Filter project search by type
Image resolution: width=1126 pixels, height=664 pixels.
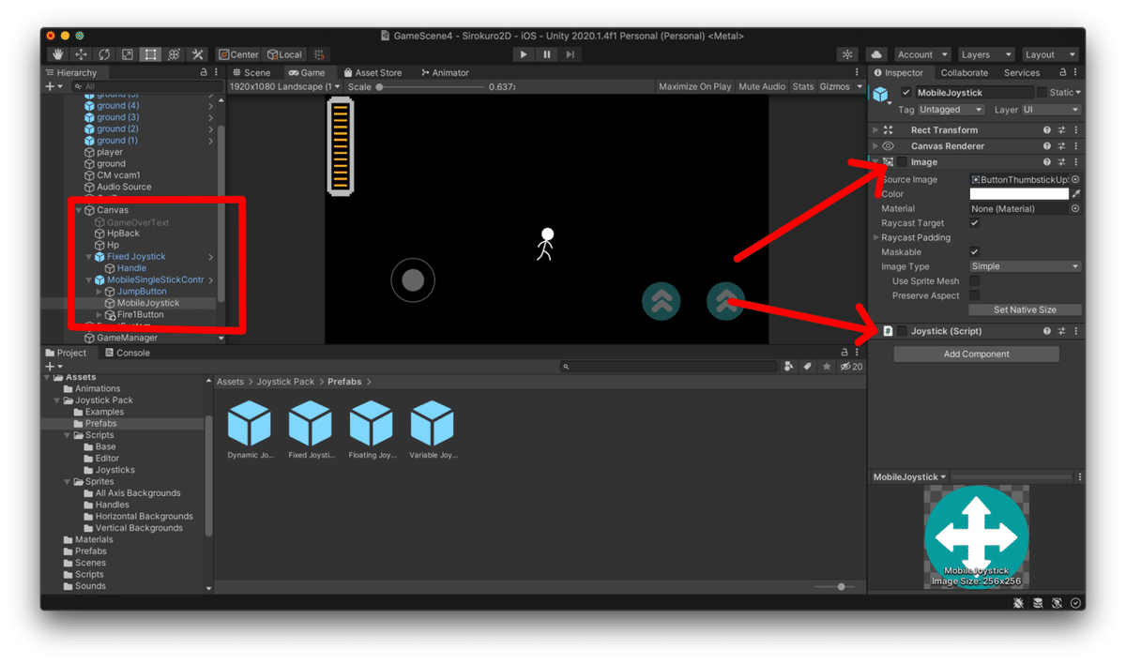coord(789,367)
